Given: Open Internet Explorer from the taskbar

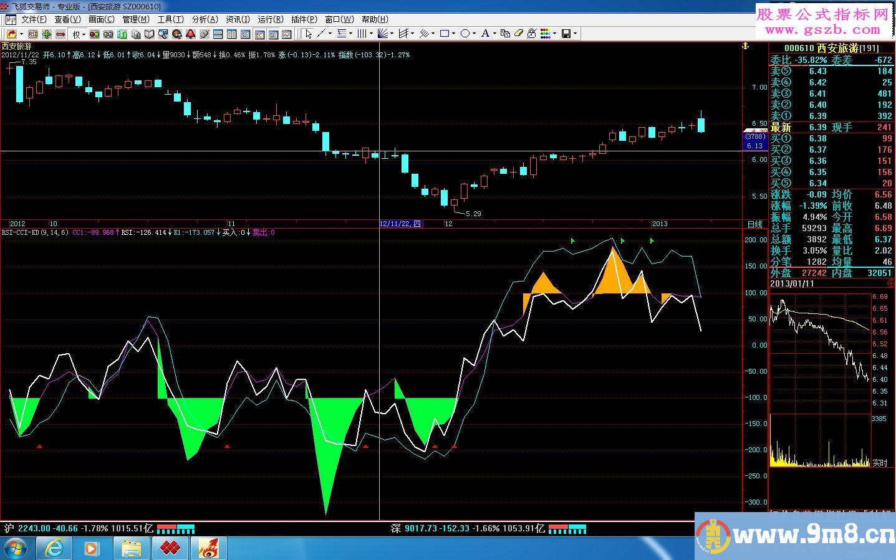Looking at the screenshot, I should tap(54, 548).
